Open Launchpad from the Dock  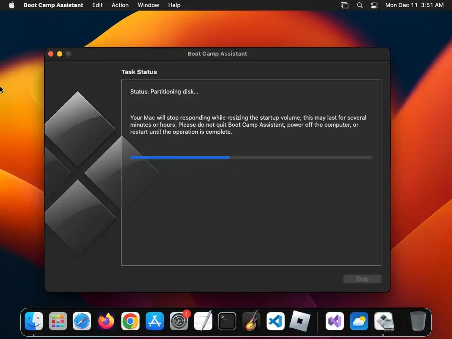click(x=58, y=321)
